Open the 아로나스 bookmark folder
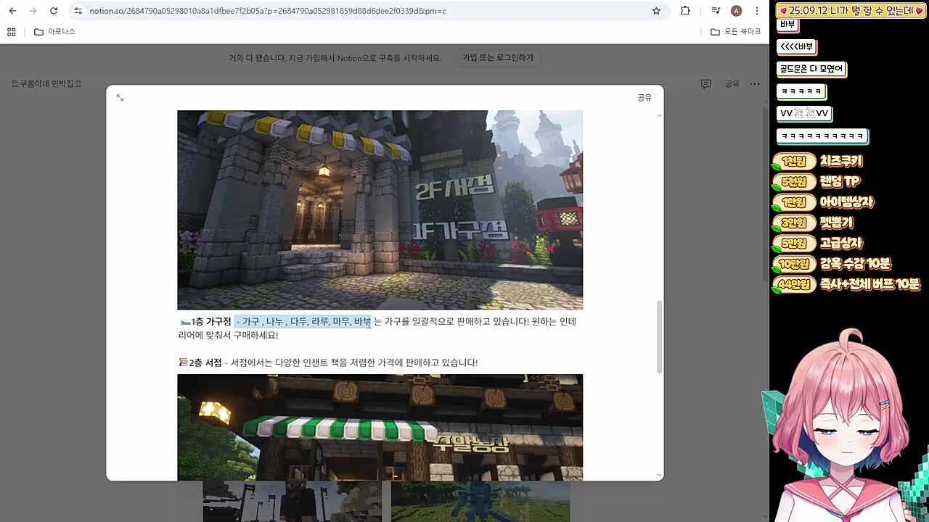Image resolution: width=929 pixels, height=522 pixels. [54, 32]
